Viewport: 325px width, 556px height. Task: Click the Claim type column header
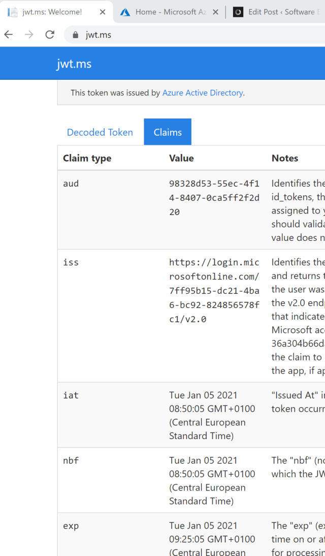click(x=87, y=158)
